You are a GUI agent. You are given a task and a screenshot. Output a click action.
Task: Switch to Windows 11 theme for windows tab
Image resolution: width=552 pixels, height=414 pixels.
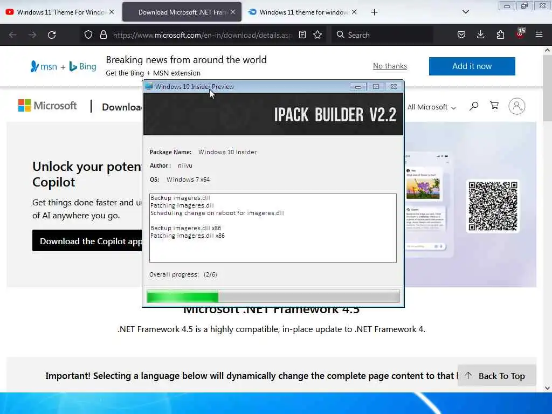(x=302, y=12)
